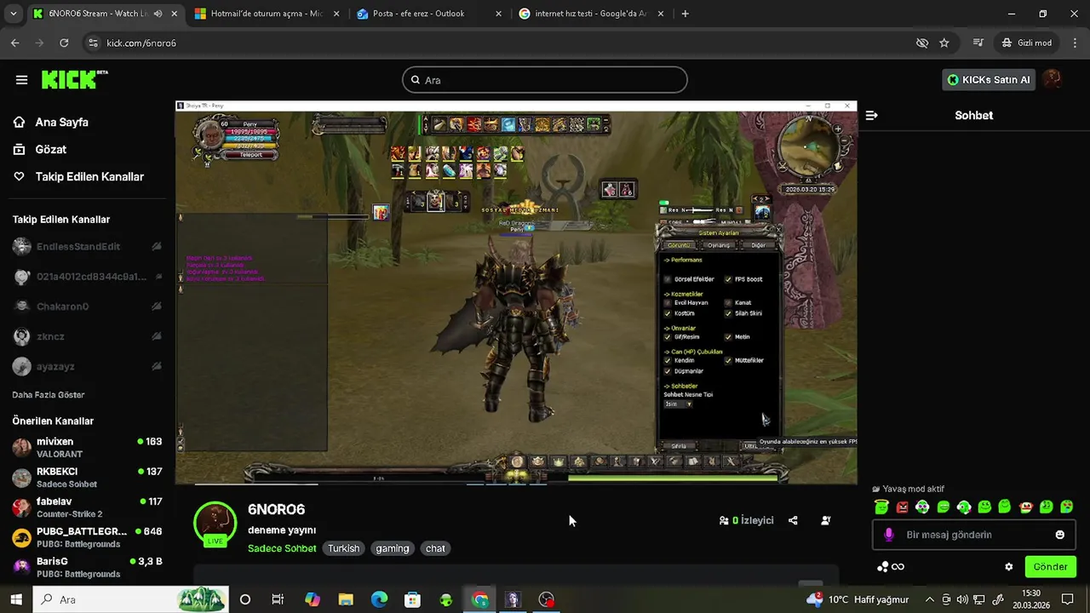The height and width of the screenshot is (613, 1090).
Task: Open the emoji picker in the message box
Action: (x=1059, y=535)
